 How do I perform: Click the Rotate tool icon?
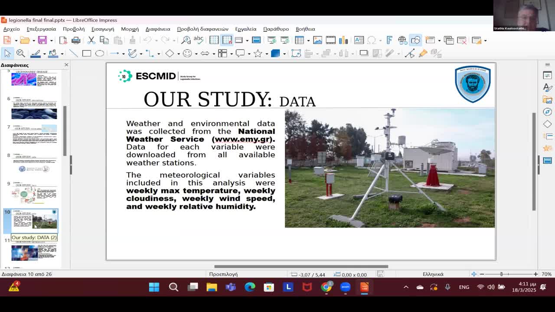click(296, 53)
